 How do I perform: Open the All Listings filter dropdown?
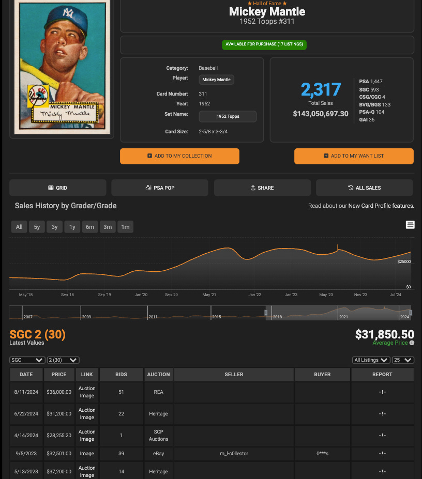371,360
